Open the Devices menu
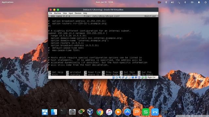The image size is (209, 117). point(78,13)
